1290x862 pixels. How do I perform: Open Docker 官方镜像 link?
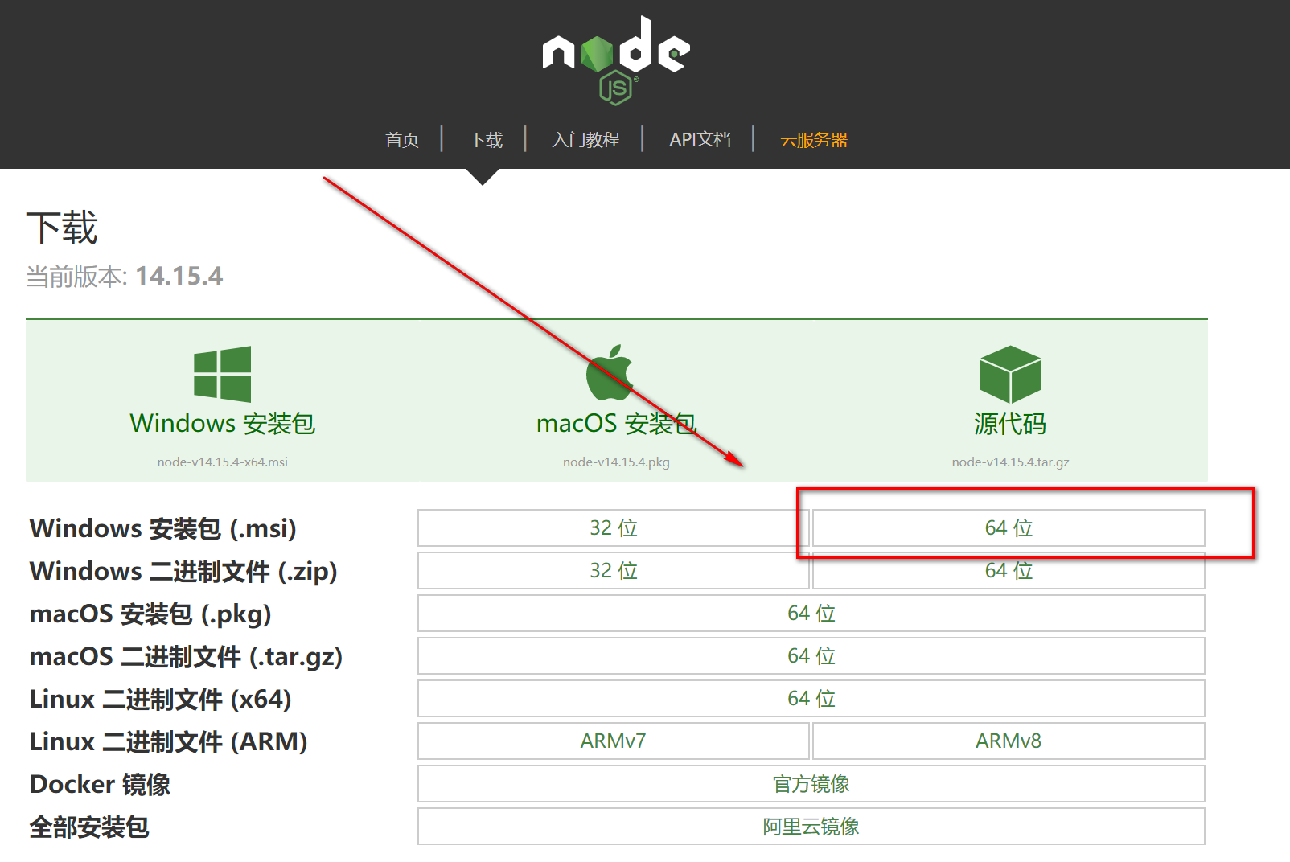click(811, 784)
